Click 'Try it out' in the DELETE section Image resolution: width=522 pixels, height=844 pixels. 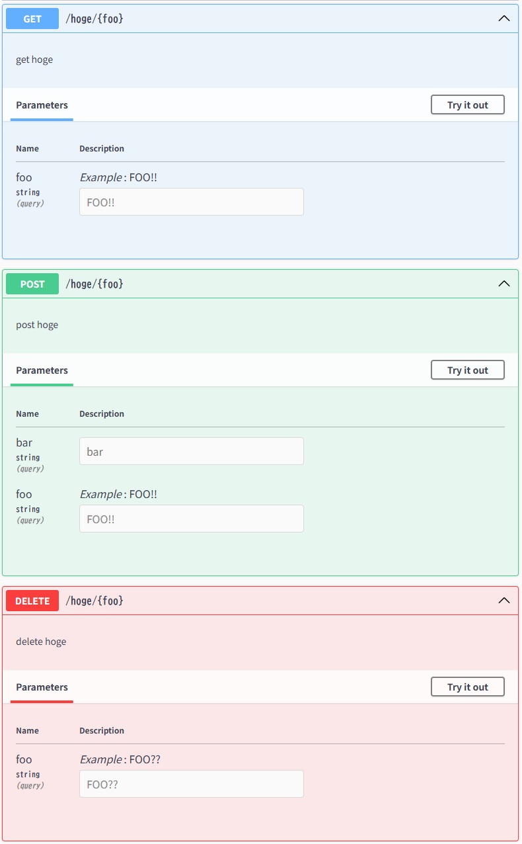click(467, 687)
